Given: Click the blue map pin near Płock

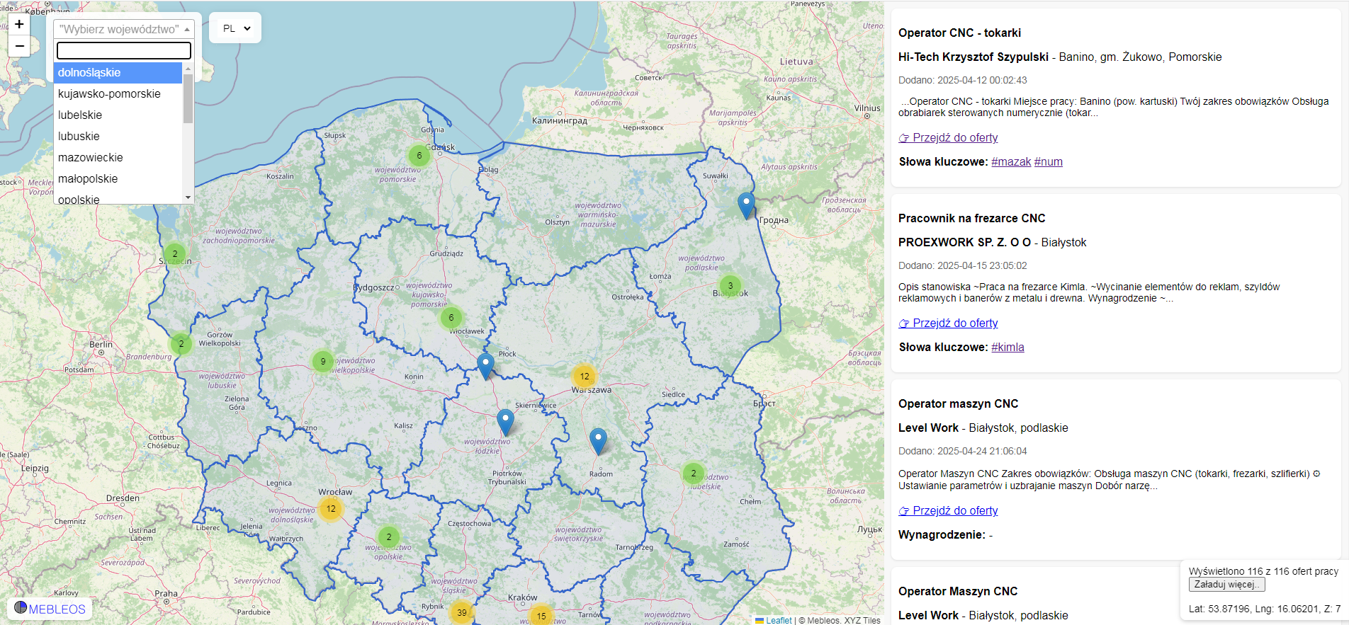Looking at the screenshot, I should pos(485,367).
